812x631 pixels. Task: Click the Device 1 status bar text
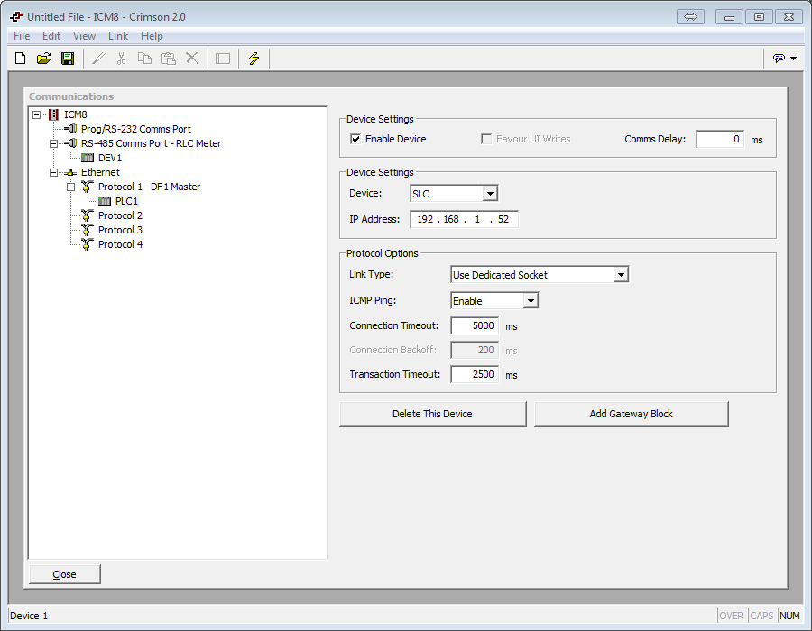(x=29, y=616)
